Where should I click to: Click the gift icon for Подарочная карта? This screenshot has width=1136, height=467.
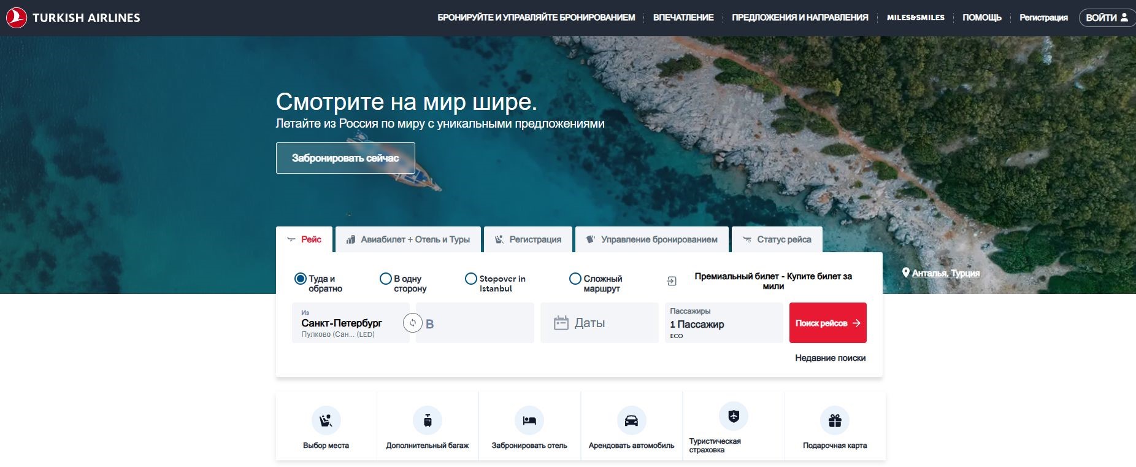(x=835, y=420)
